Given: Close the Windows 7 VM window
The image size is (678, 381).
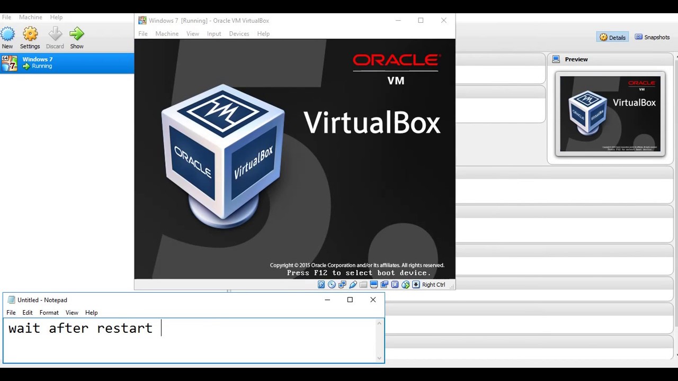Looking at the screenshot, I should point(444,21).
